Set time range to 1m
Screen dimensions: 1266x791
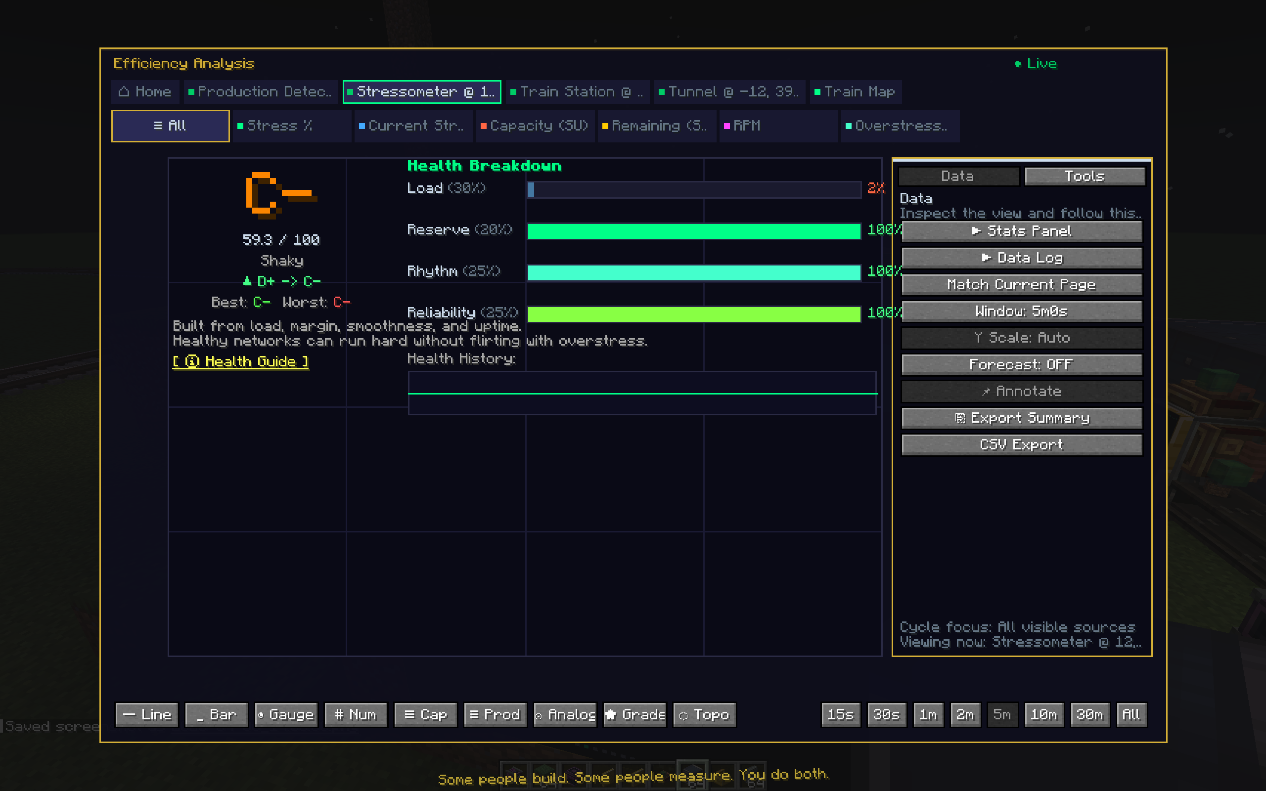click(929, 715)
